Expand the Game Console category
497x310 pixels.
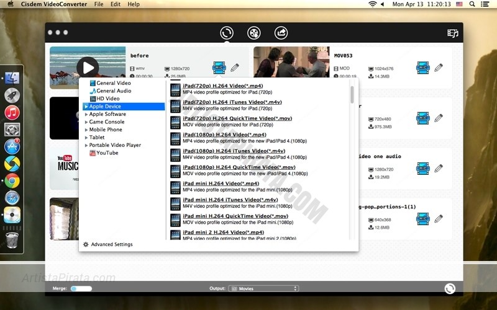tap(86, 122)
